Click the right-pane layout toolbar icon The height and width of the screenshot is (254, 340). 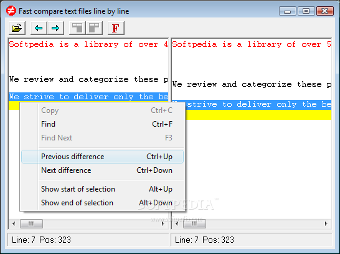[x=94, y=28]
